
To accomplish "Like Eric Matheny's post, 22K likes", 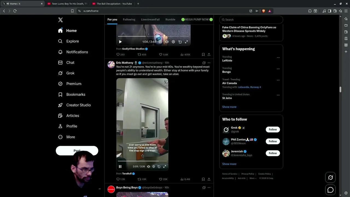I will point(163,179).
